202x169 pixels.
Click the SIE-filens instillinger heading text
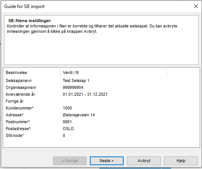coord(30,21)
